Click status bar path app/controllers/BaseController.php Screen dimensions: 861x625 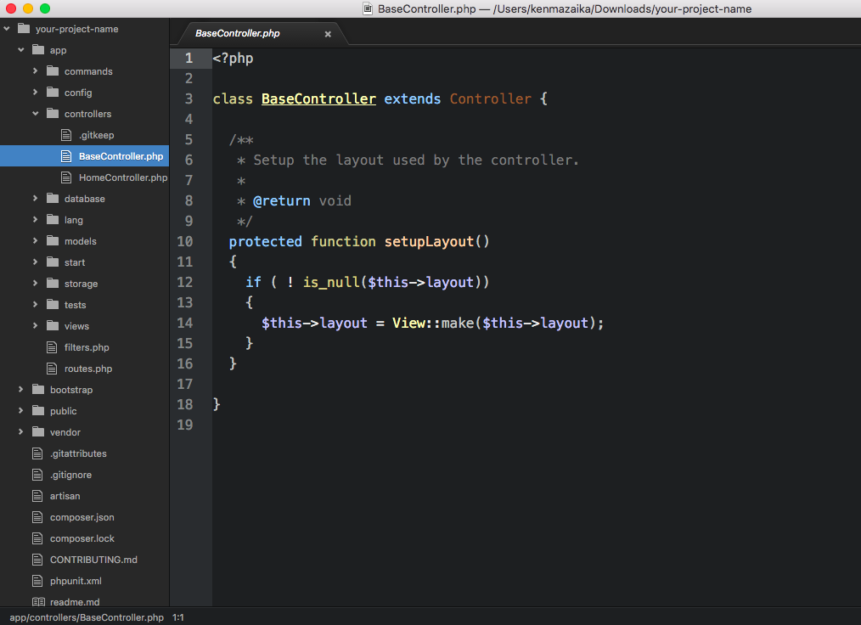(x=87, y=617)
